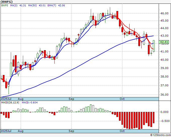Click 2025Jul on the price chart axis
Screen dimensions: 171x137
[6, 99]
